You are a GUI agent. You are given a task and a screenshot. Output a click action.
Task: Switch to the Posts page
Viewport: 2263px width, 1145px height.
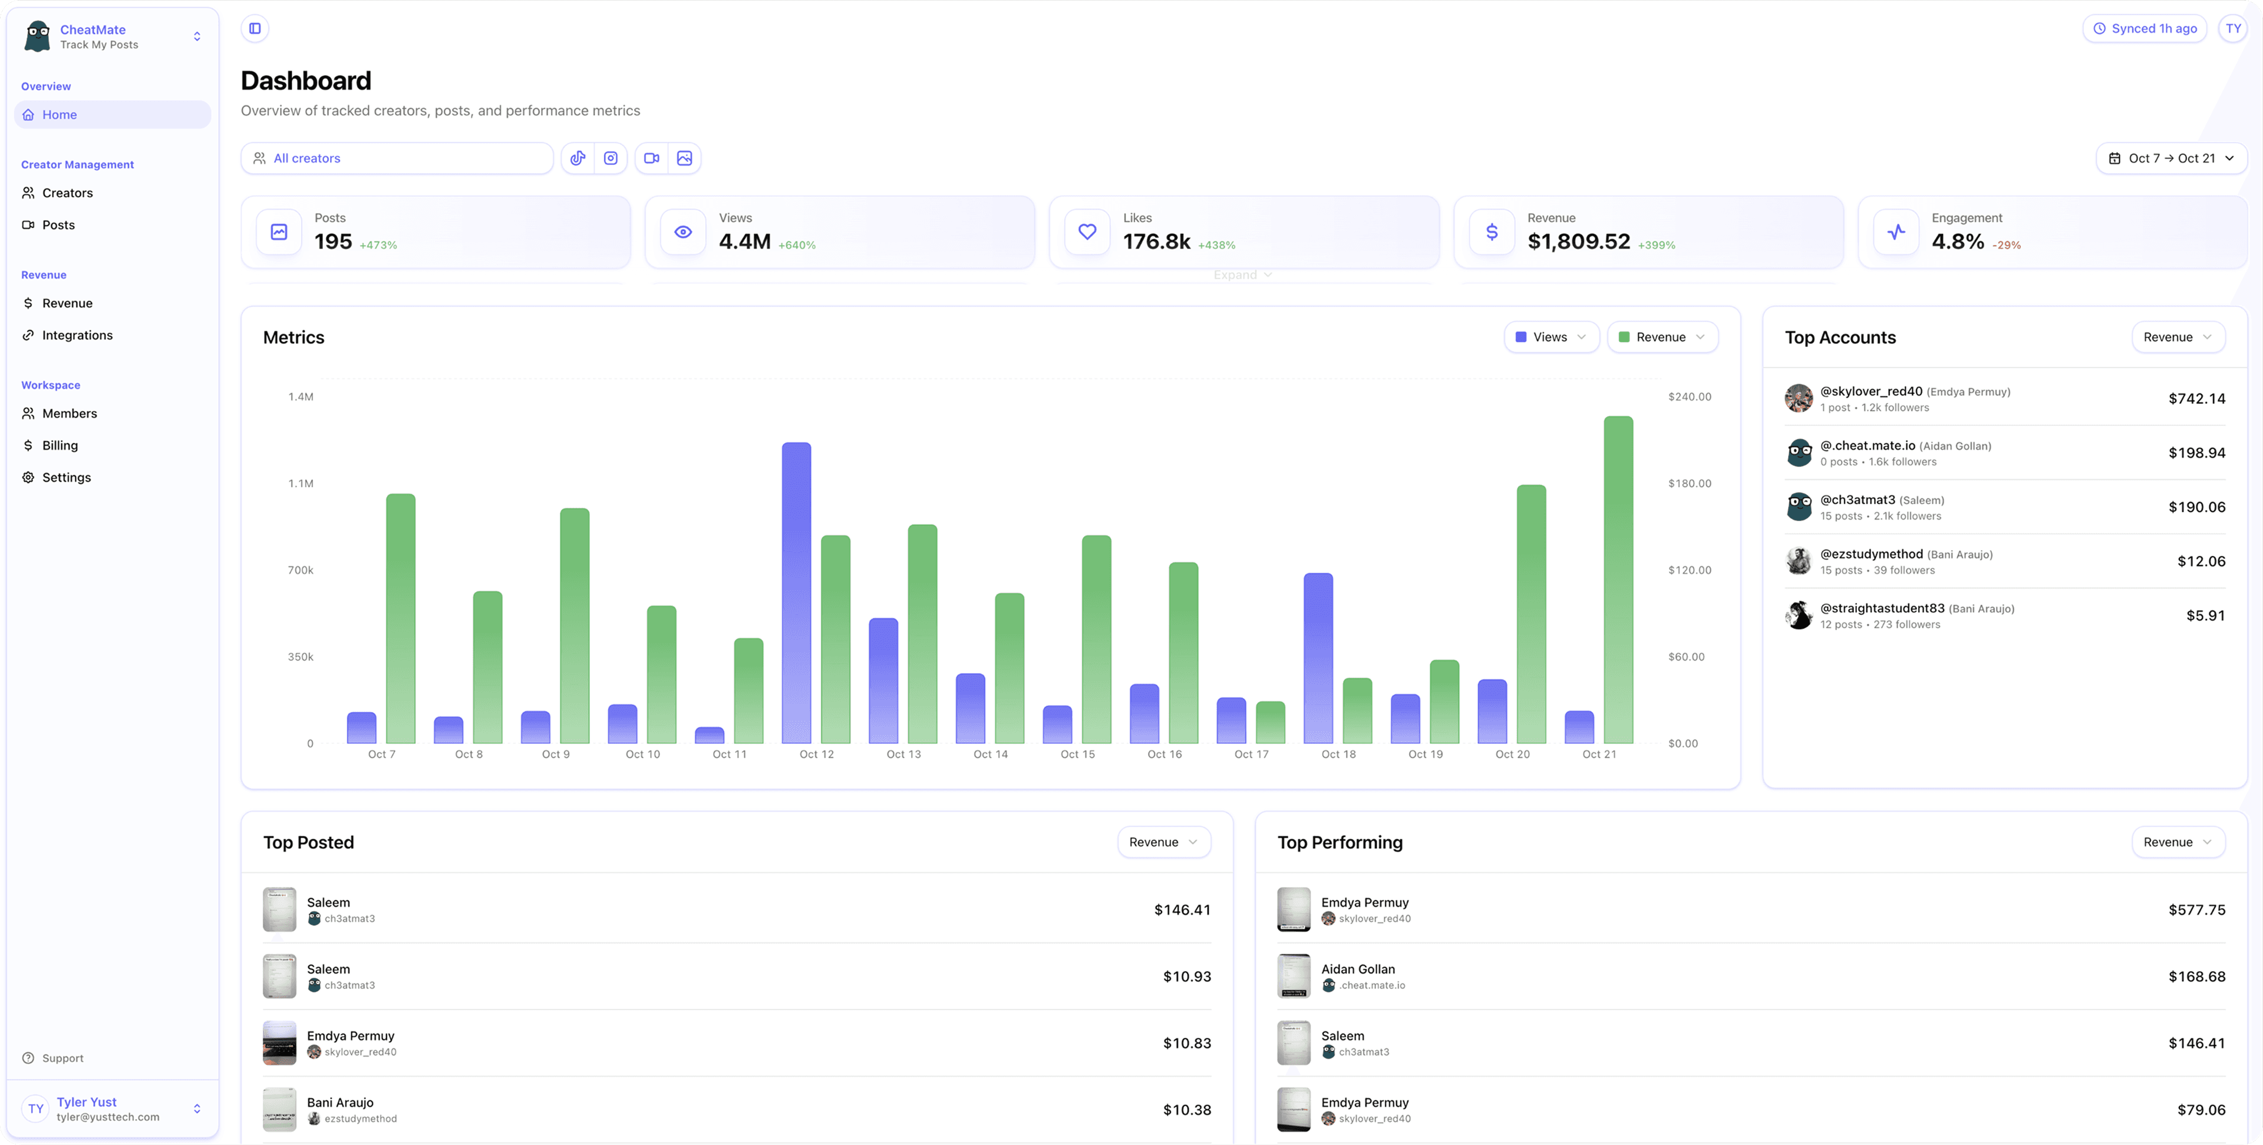59,224
